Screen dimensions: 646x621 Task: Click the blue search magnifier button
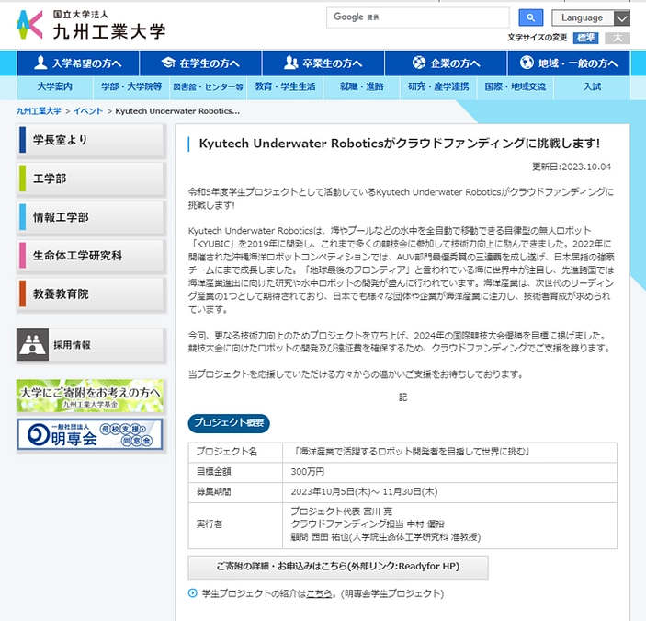[x=530, y=17]
